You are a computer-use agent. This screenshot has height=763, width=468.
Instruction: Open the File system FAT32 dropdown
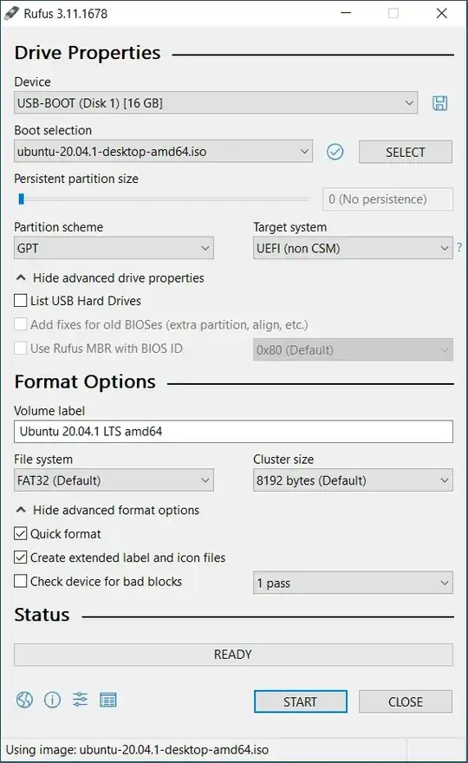tap(114, 480)
